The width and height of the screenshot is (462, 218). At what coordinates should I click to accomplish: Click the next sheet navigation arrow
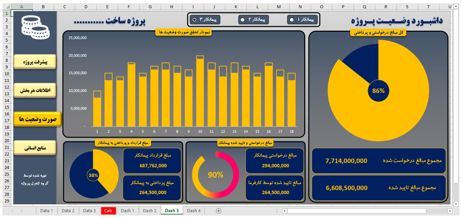point(22,211)
